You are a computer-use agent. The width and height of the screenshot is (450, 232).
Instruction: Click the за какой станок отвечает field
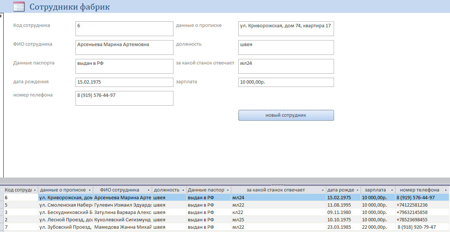tap(286, 66)
